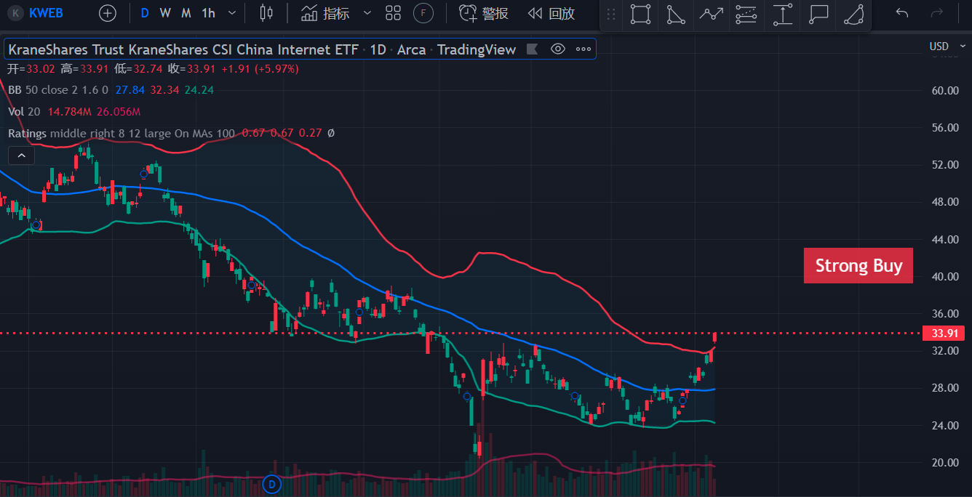Create an alert with 警报
The height and width of the screenshot is (497, 972).
485,13
